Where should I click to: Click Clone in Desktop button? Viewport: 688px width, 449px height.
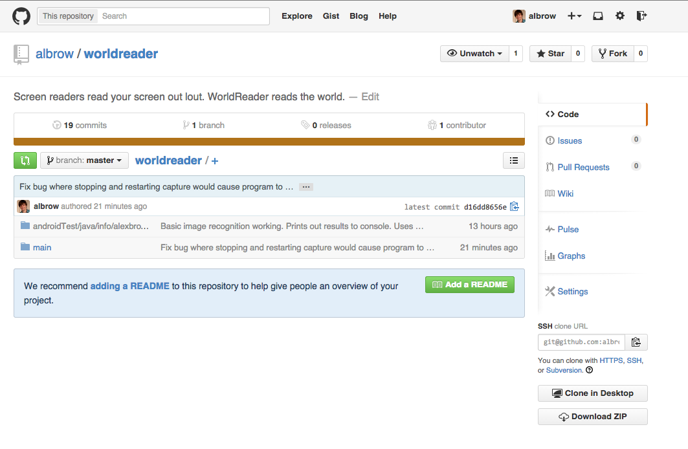pyautogui.click(x=592, y=393)
